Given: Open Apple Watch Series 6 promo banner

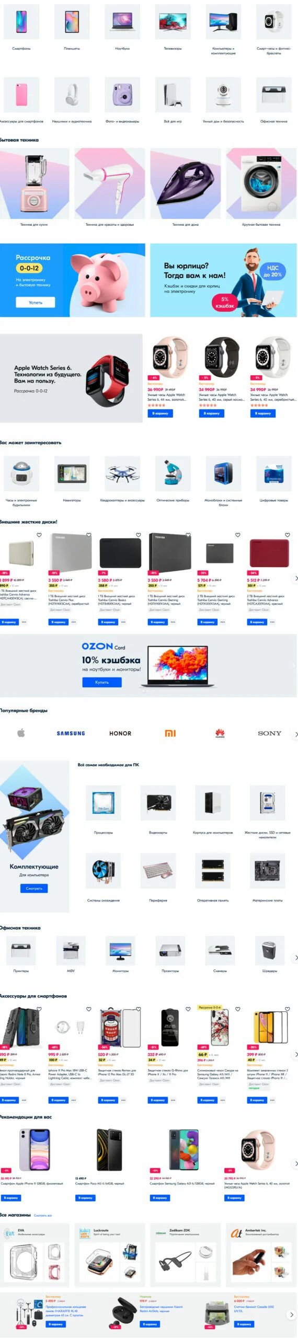Looking at the screenshot, I should click(x=71, y=378).
